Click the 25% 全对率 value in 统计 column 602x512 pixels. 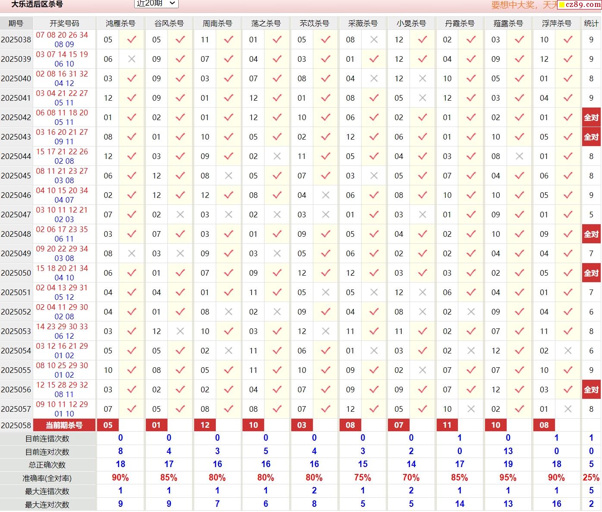point(591,477)
